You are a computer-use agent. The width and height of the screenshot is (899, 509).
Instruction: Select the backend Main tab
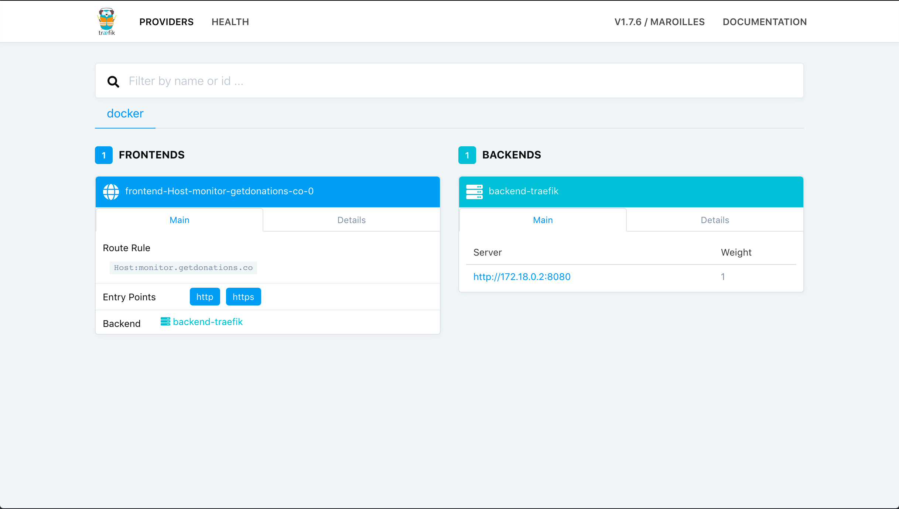tap(543, 220)
